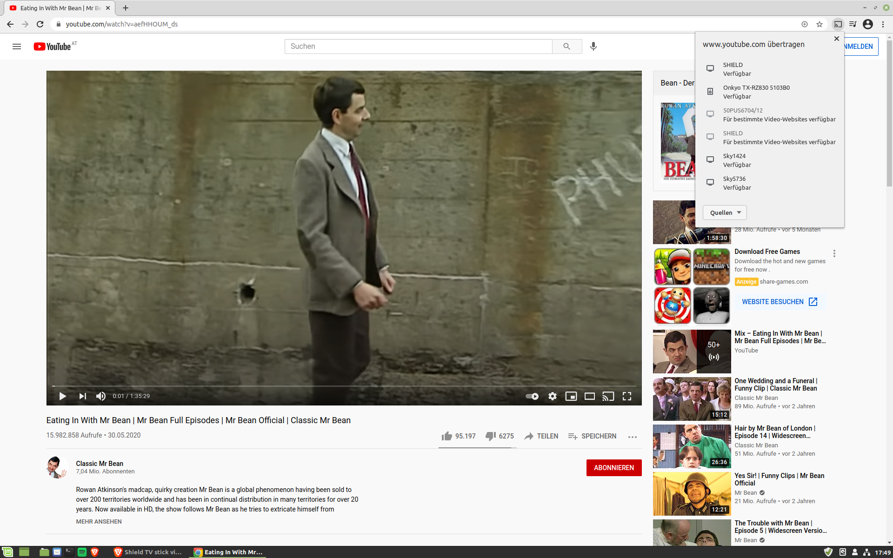Select the SHIELD entry limited to video websites
Viewport: 893px width, 558px height.
pyautogui.click(x=770, y=138)
